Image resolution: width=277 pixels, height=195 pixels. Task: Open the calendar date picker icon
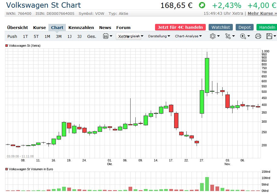(x=106, y=36)
